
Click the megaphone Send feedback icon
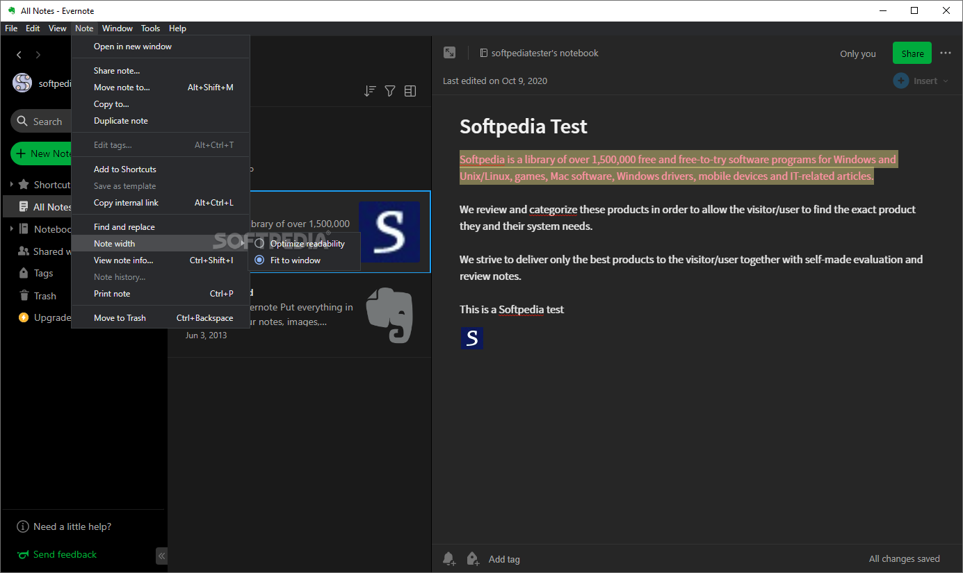[x=23, y=554]
